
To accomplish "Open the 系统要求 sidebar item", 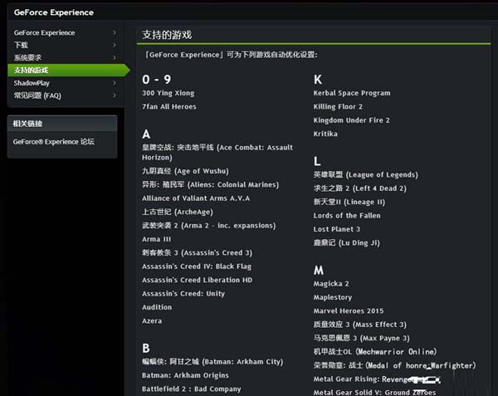I will click(27, 57).
